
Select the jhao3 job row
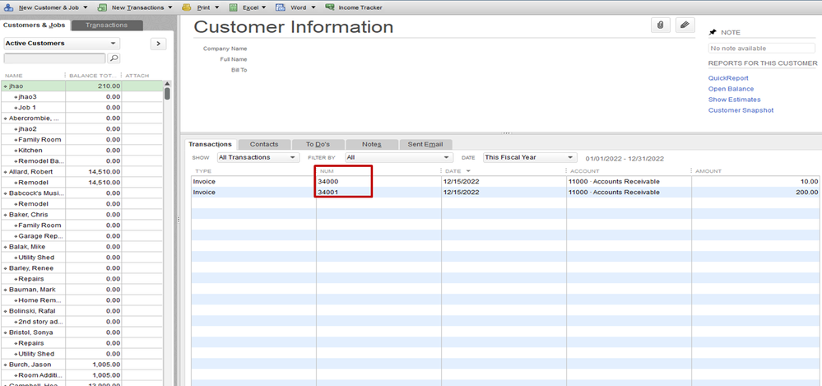pos(81,97)
